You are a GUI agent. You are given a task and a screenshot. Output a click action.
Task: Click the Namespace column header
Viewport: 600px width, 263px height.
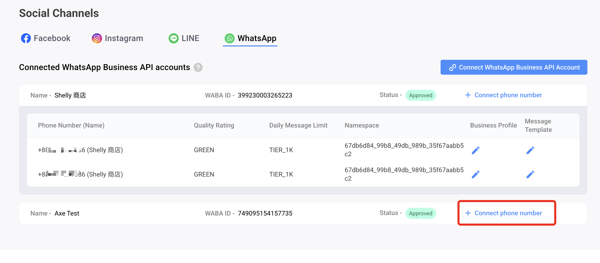click(x=361, y=125)
